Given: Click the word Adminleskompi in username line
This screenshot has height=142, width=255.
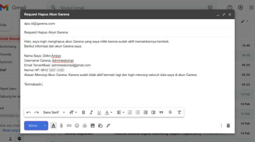Looking at the screenshot, I should pos(63,60).
